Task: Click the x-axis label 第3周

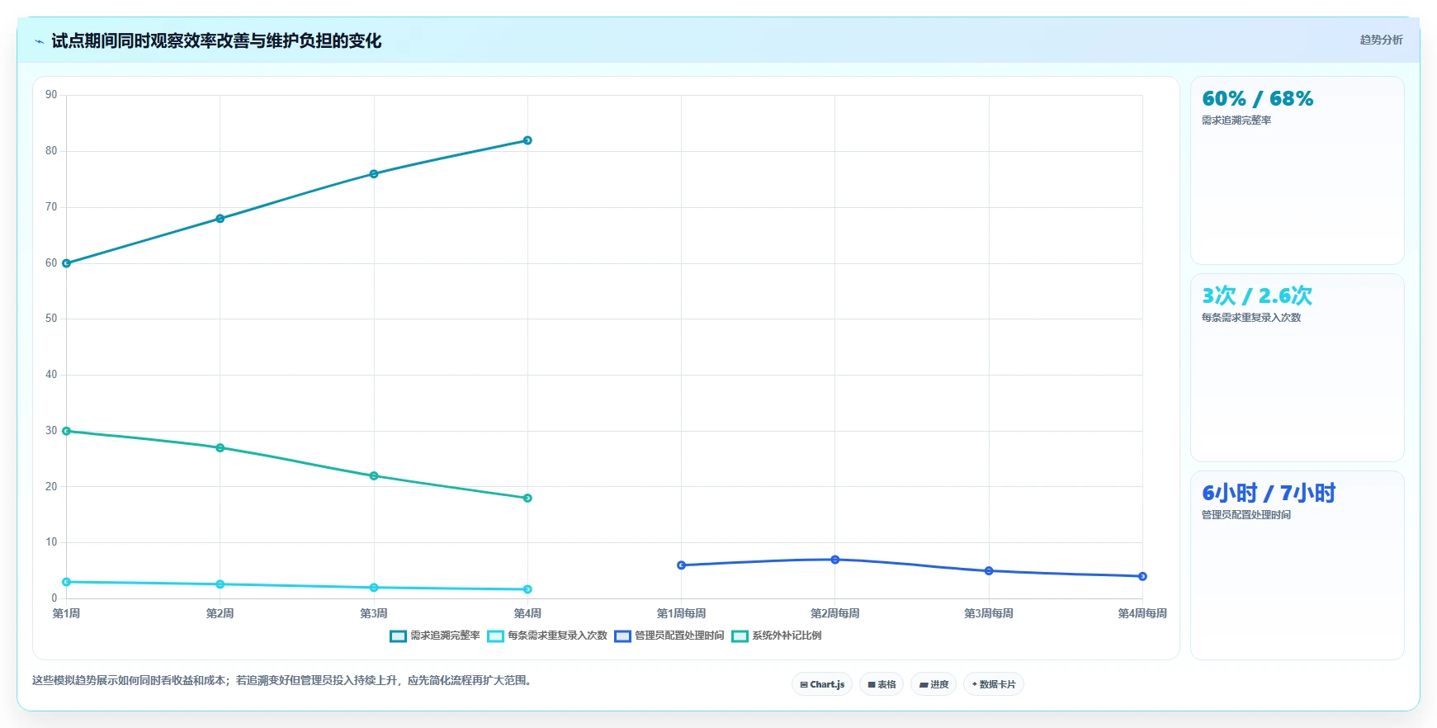Action: (374, 613)
